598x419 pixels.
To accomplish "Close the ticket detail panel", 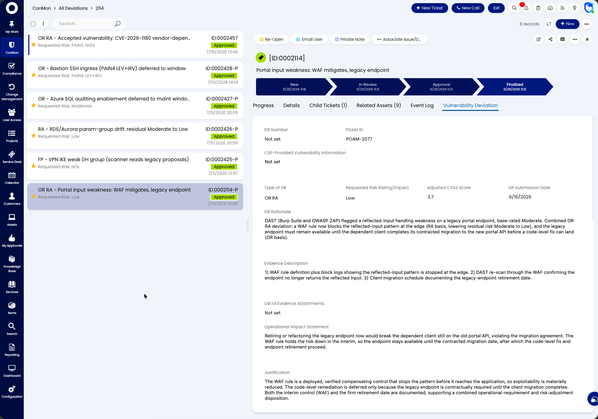I will coord(587,39).
